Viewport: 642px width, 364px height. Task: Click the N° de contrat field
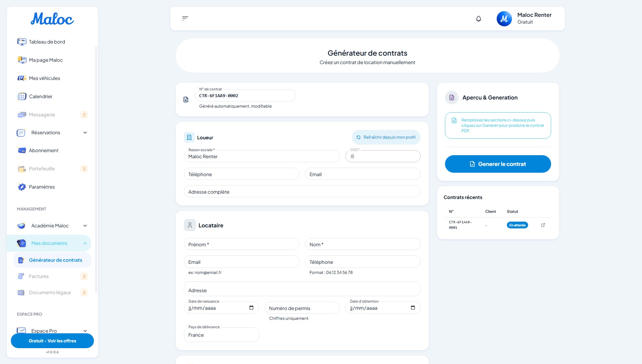[245, 96]
